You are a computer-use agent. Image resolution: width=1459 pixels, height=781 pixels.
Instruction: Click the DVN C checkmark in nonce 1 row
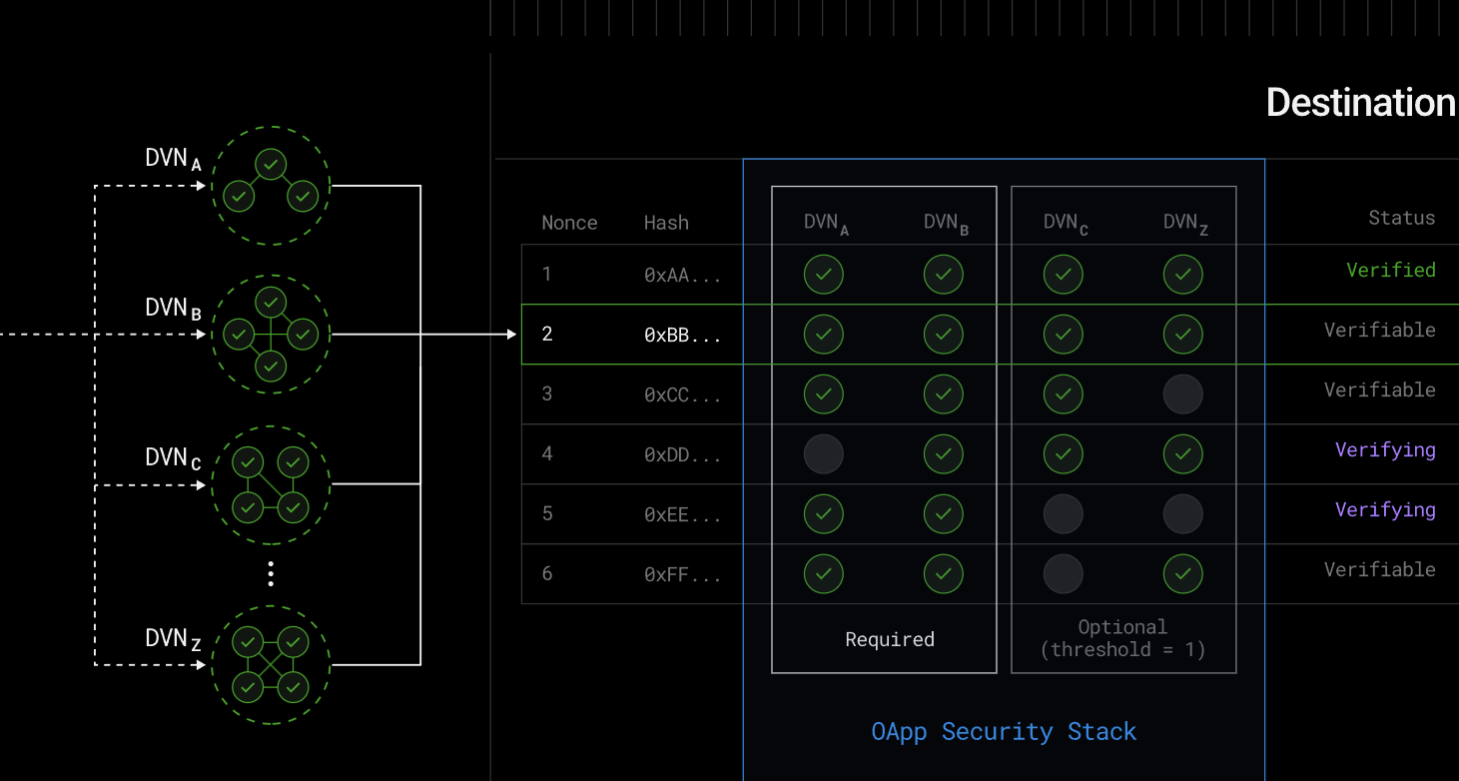1064,274
